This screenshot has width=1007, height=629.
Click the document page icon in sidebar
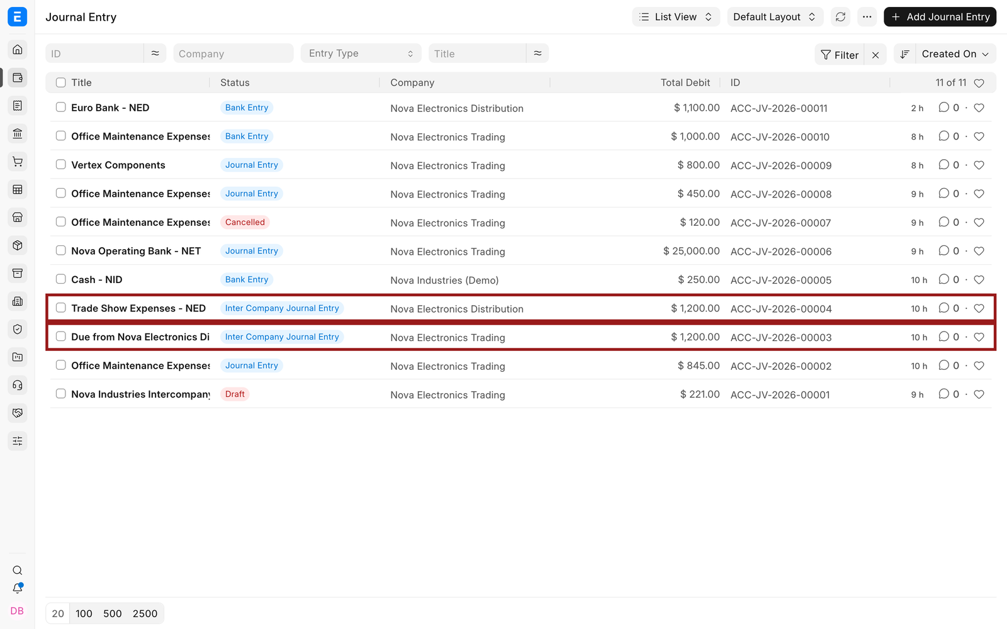pyautogui.click(x=18, y=106)
